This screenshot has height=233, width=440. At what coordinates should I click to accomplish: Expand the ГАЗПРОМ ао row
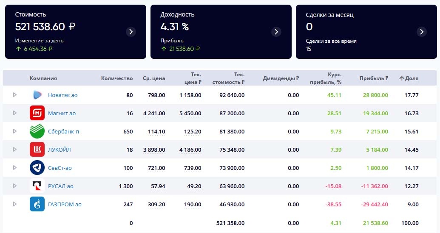[15, 204]
